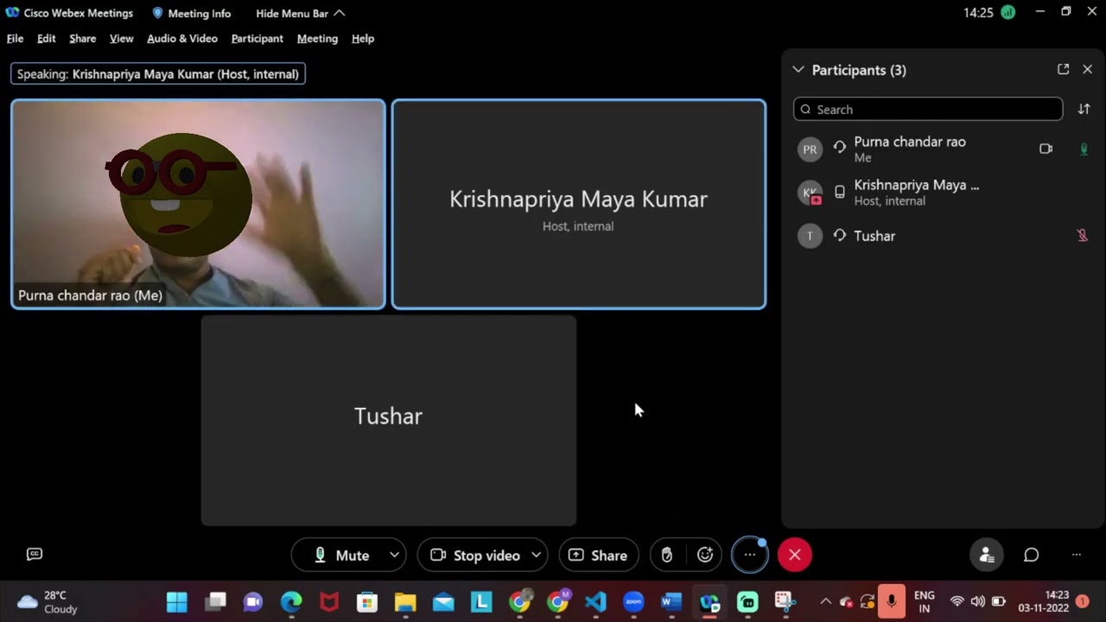Open the File menu
The height and width of the screenshot is (622, 1106).
pyautogui.click(x=16, y=39)
